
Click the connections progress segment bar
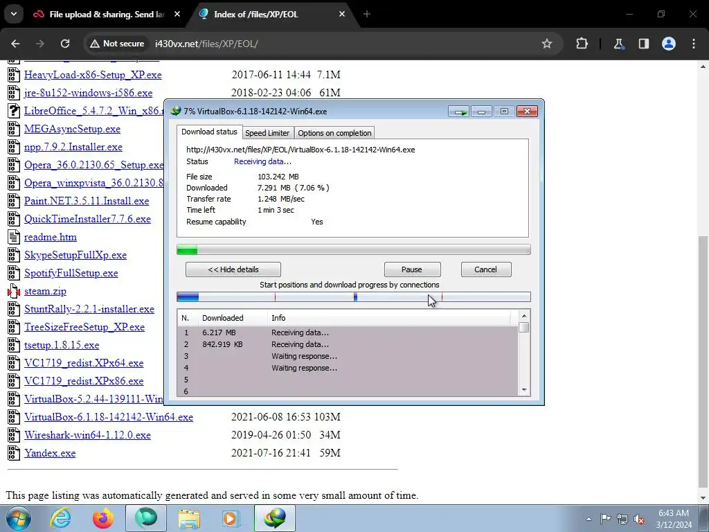(354, 297)
